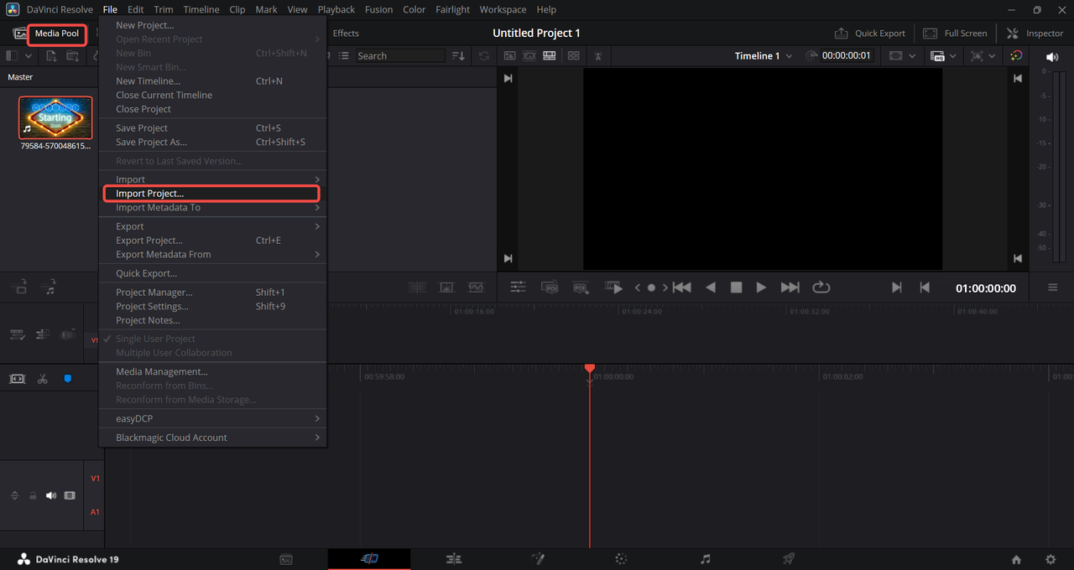
Task: Click the Import Media icon
Action: [x=51, y=56]
